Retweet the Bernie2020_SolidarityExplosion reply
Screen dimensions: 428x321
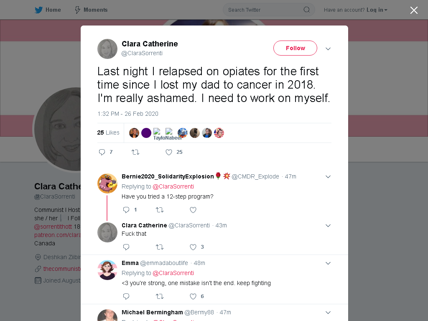coord(159,210)
